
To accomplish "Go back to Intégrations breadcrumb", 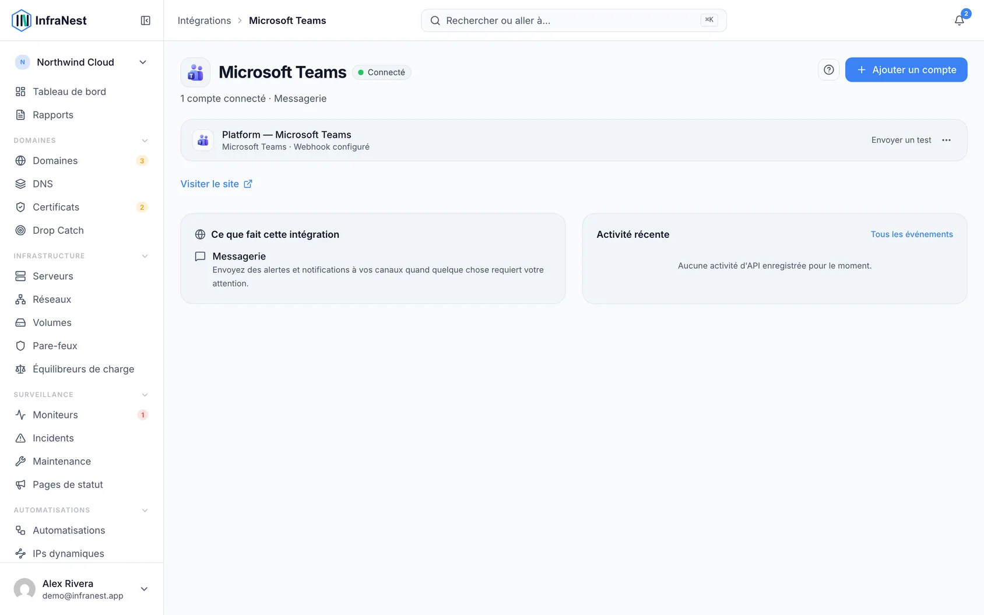I will pyautogui.click(x=204, y=20).
